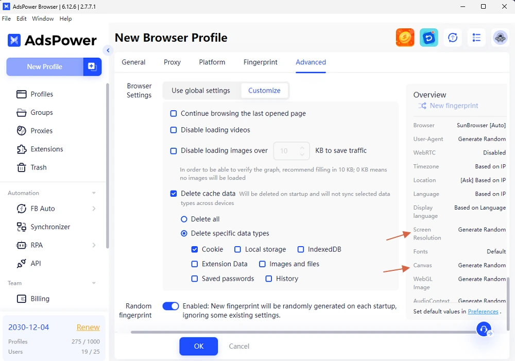Image resolution: width=515 pixels, height=361 pixels.
Task: Open the File menu
Action: [x=6, y=19]
